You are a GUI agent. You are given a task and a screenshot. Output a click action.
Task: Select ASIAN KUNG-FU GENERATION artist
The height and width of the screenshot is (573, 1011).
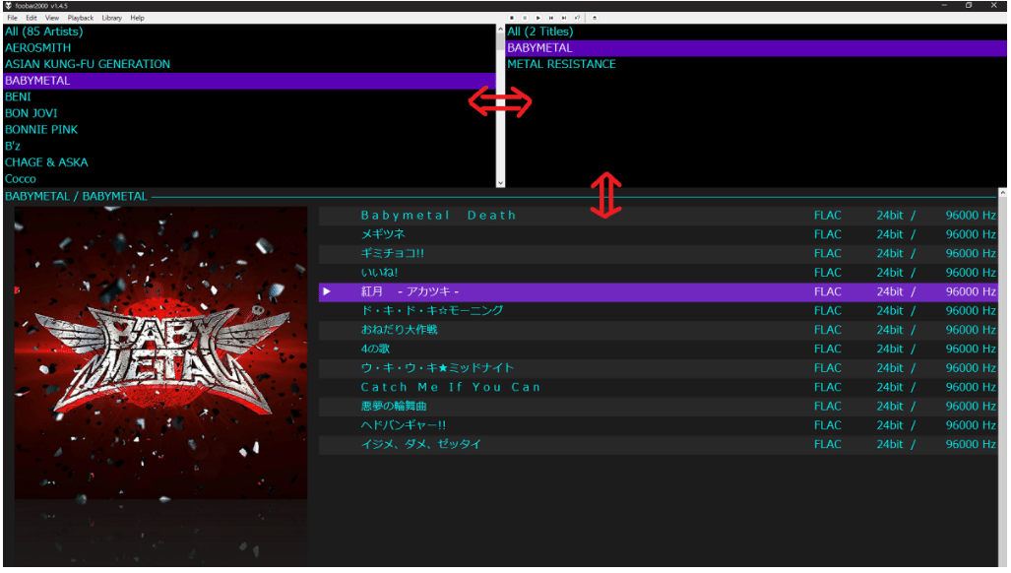pyautogui.click(x=249, y=64)
